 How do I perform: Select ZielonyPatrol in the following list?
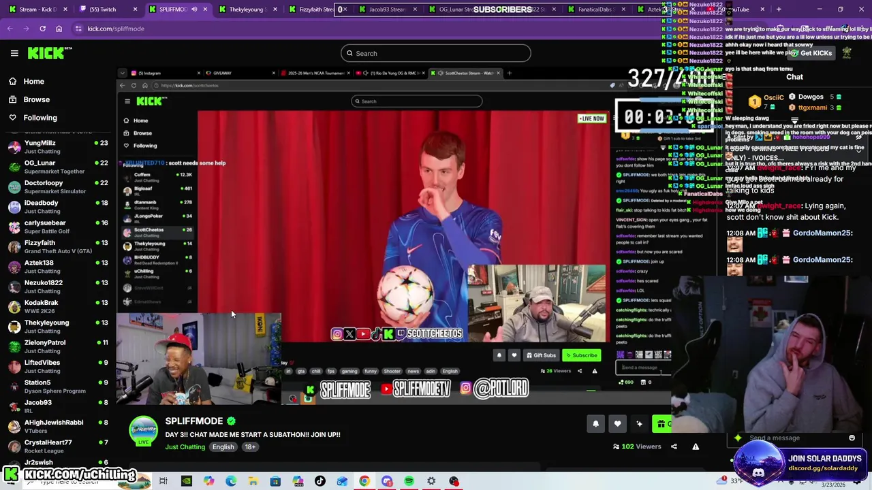(x=57, y=346)
